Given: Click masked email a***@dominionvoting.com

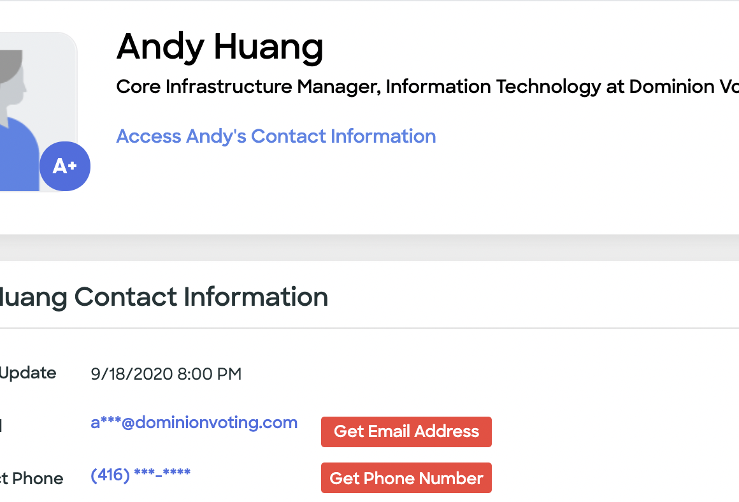Looking at the screenshot, I should (x=194, y=422).
